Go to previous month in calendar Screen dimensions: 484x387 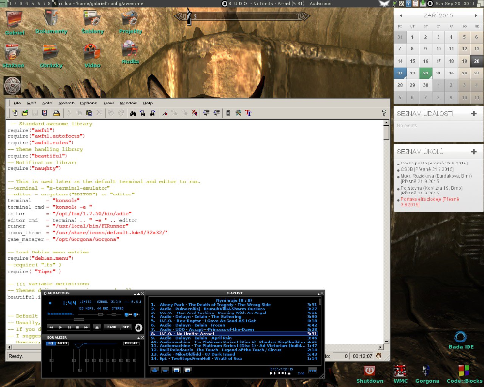click(401, 15)
